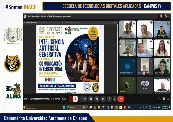Open Task View on the taskbar
This screenshot has height=122, width=173.
point(91,108)
